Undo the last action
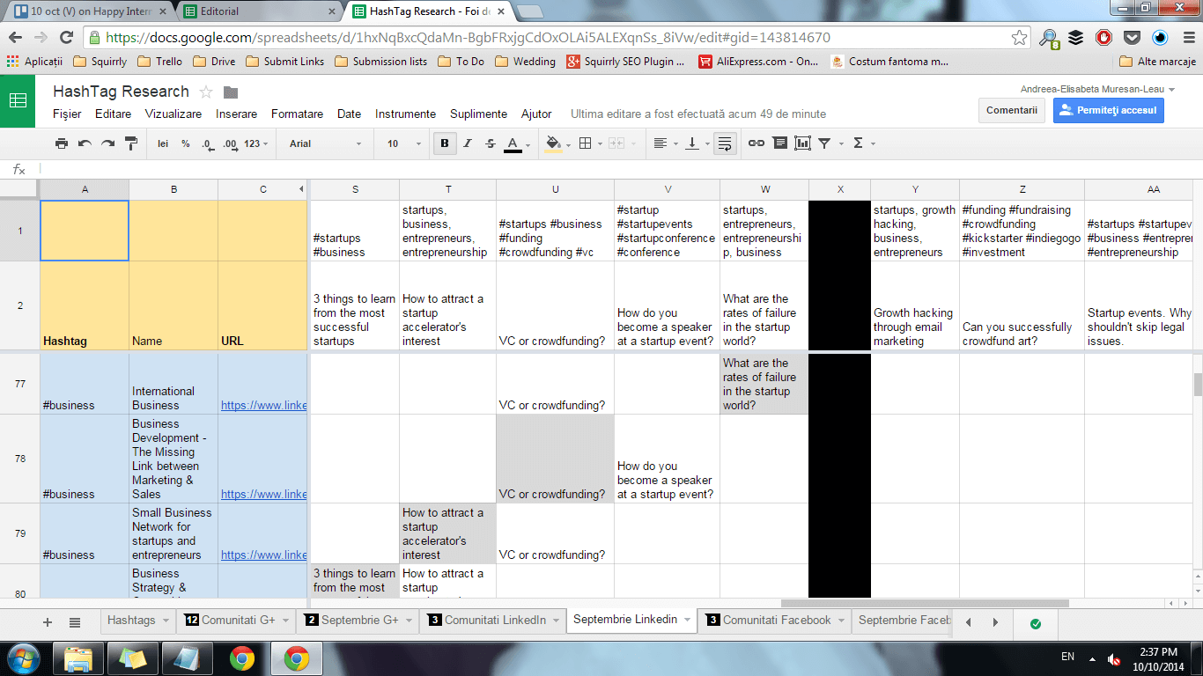The height and width of the screenshot is (676, 1203). pos(85,143)
